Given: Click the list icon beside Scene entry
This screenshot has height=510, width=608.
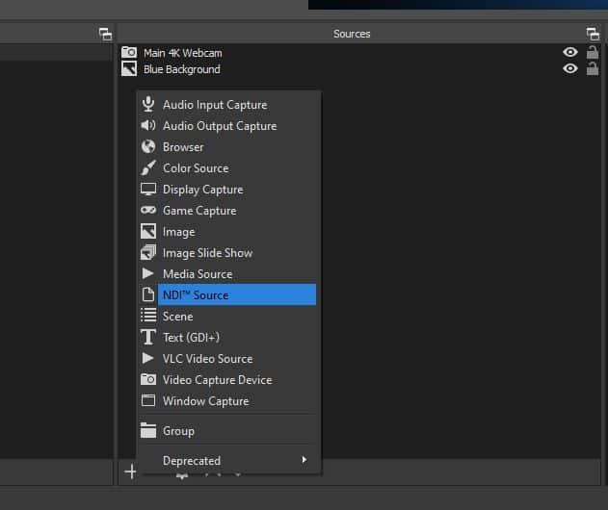Looking at the screenshot, I should pos(148,316).
